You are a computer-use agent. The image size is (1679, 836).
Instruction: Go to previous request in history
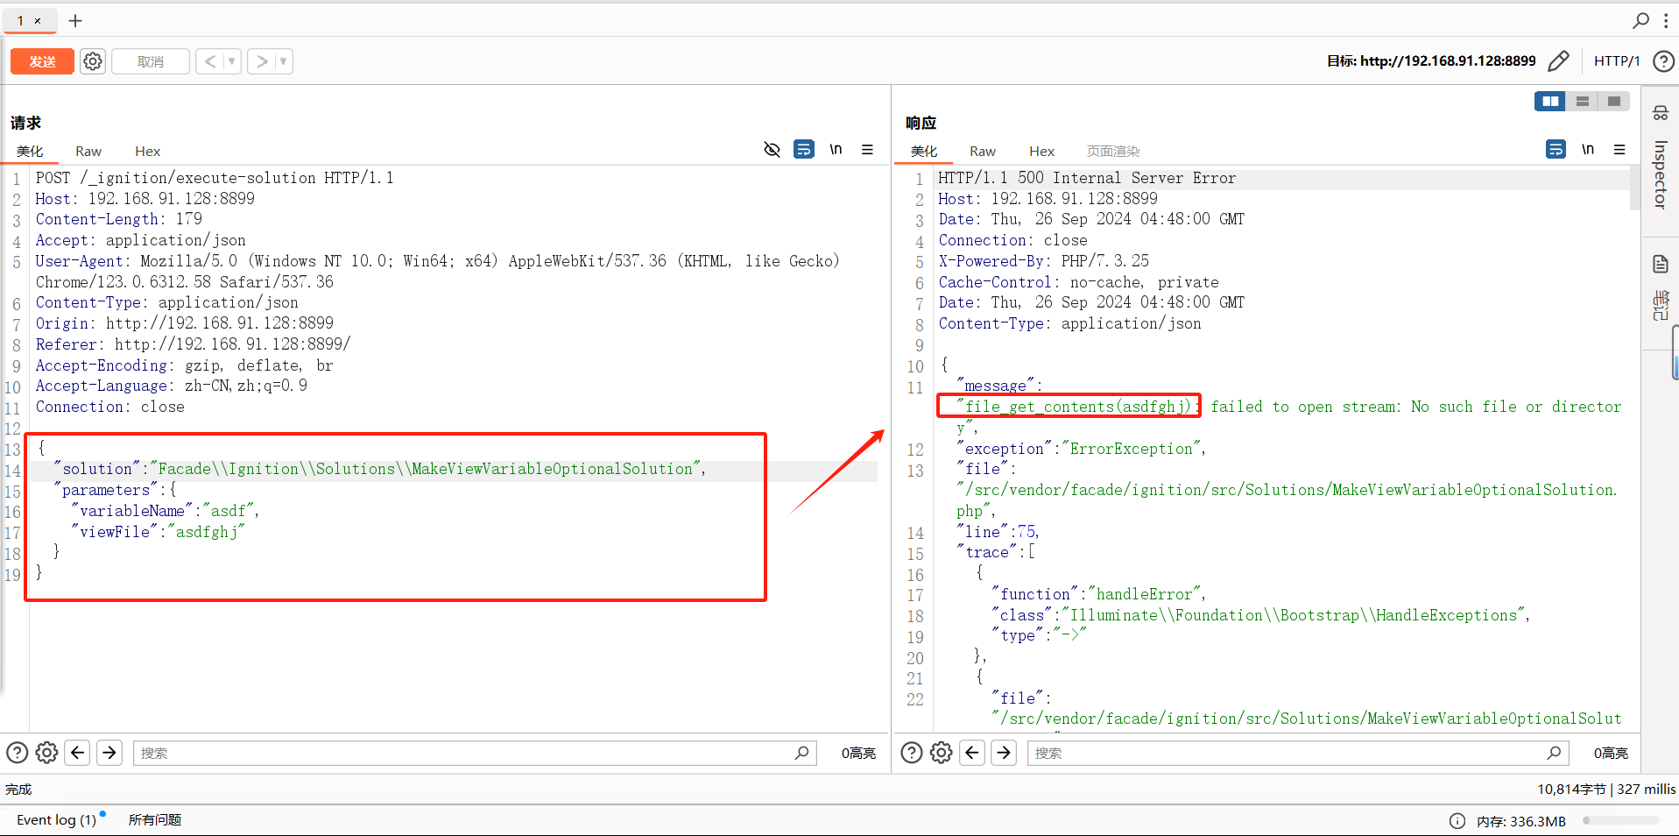click(210, 61)
